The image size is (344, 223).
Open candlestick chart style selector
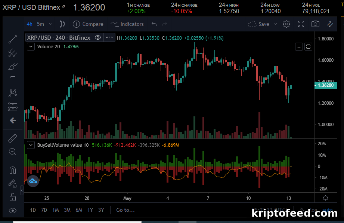click(x=62, y=24)
